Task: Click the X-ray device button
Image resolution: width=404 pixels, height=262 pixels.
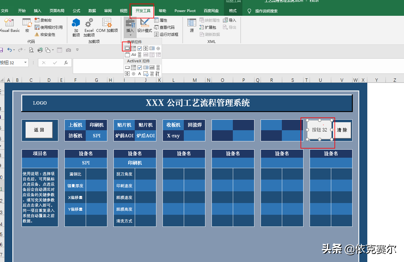Action: click(173, 136)
